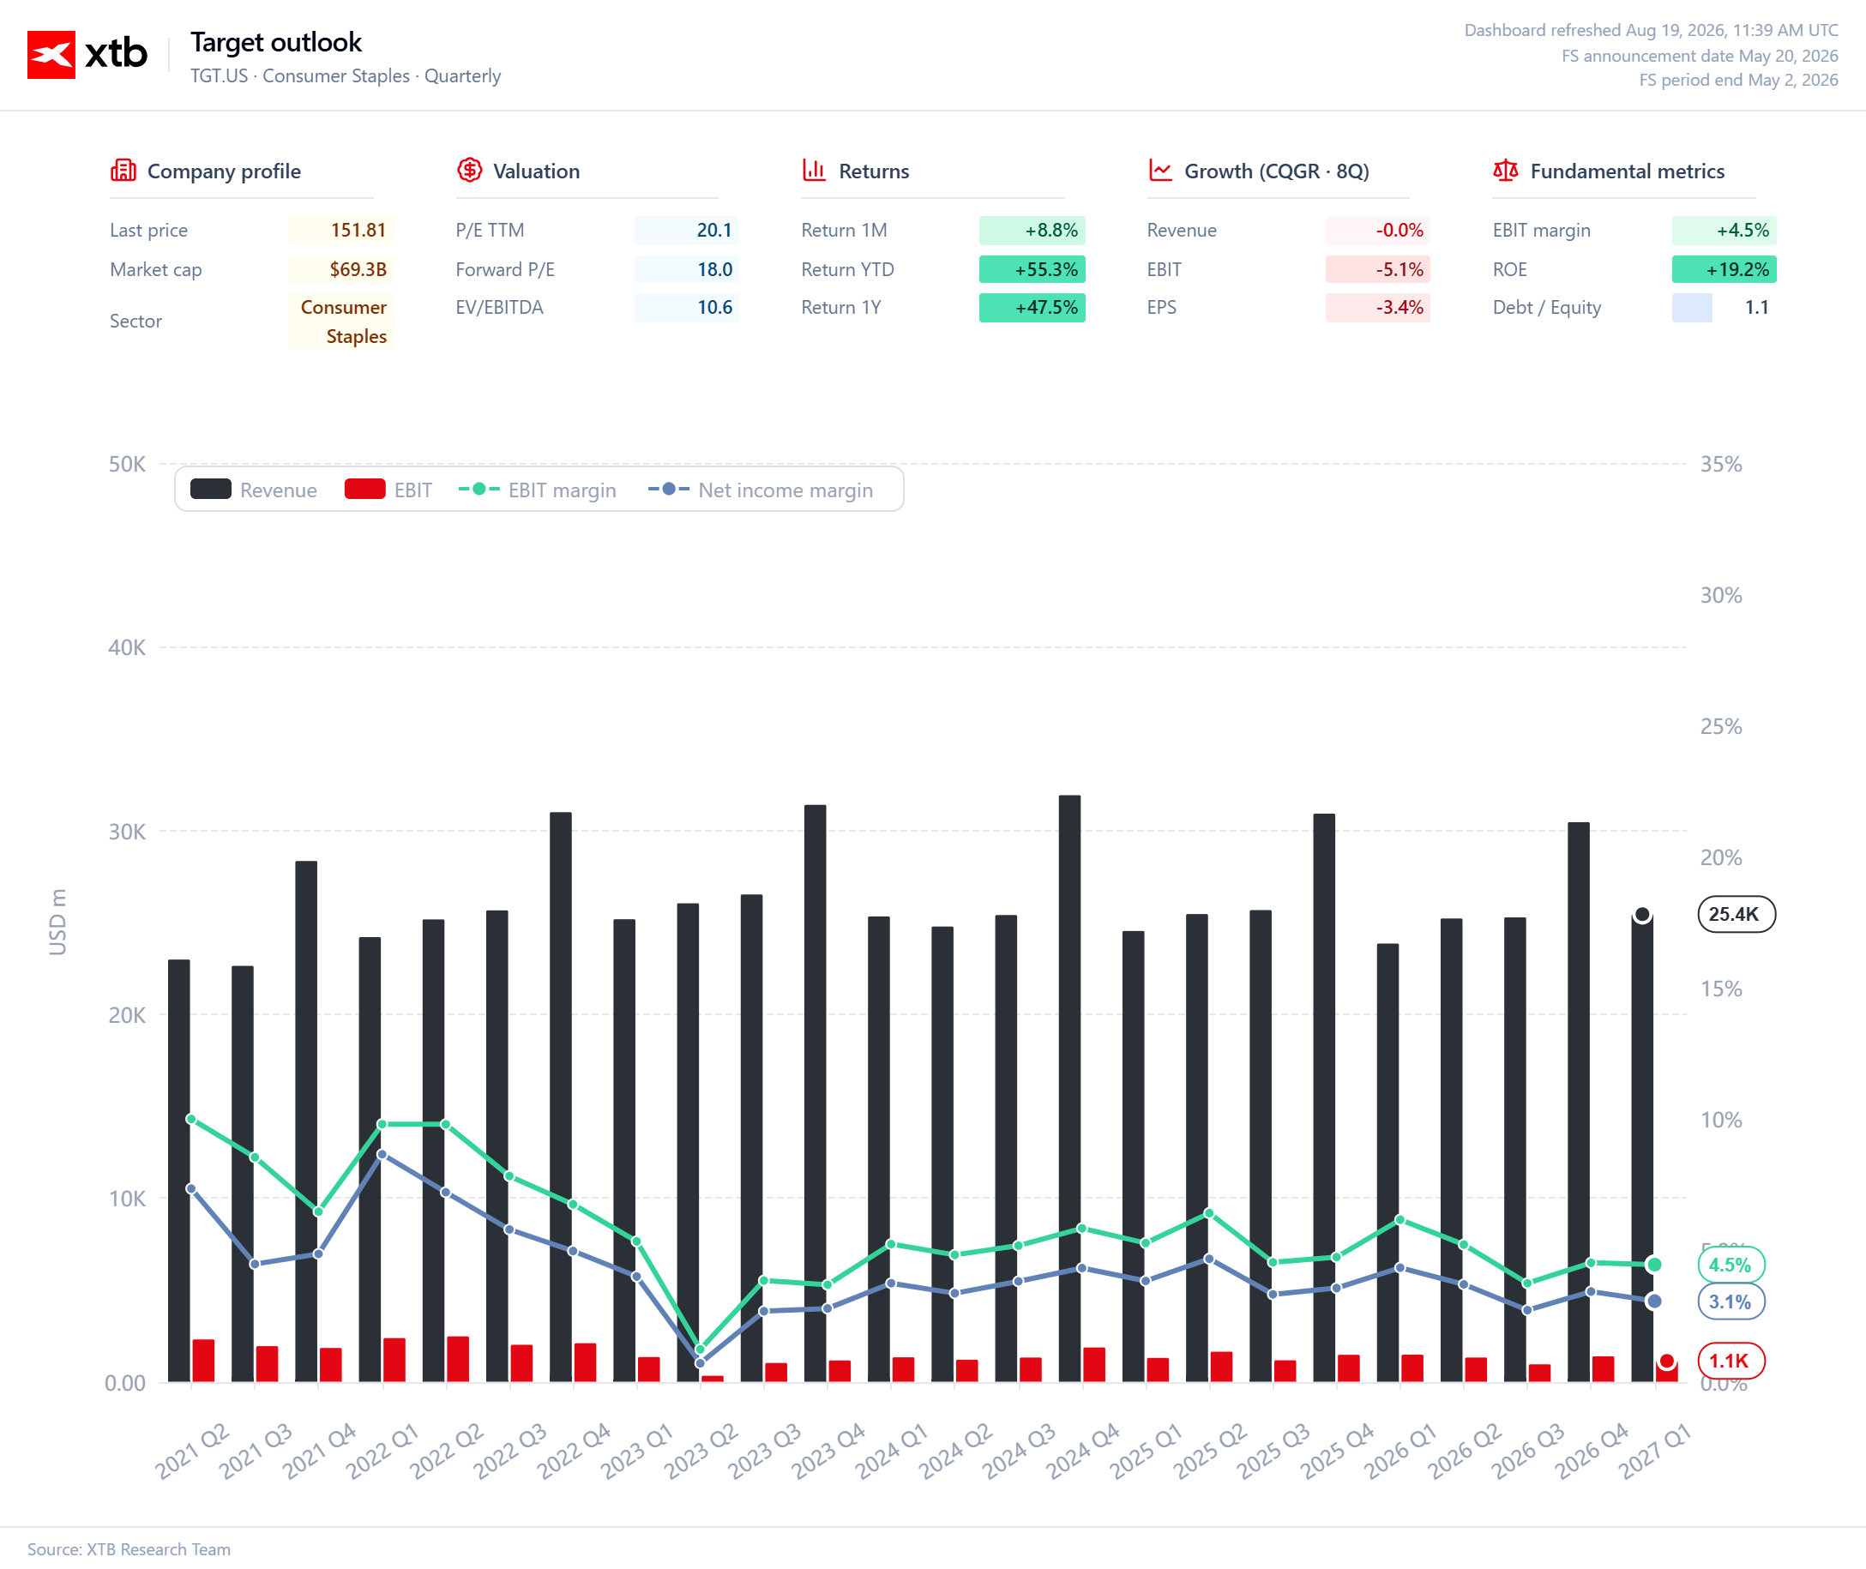Click the latest net income margin blue dot

[x=1654, y=1301]
